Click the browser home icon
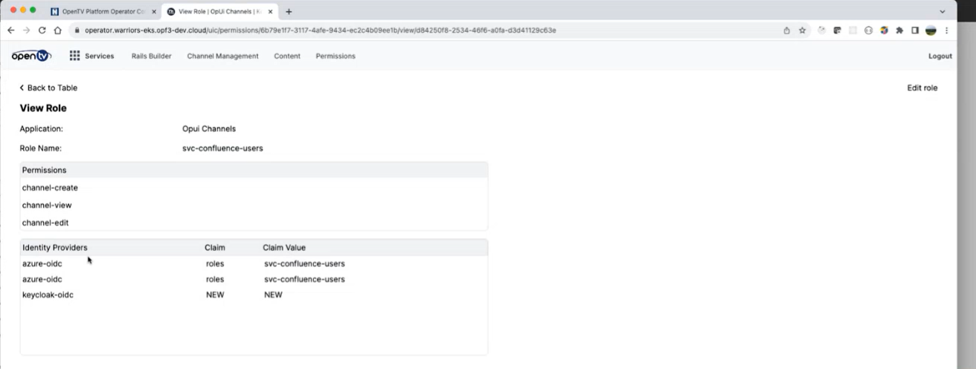This screenshot has height=369, width=976. [x=57, y=31]
